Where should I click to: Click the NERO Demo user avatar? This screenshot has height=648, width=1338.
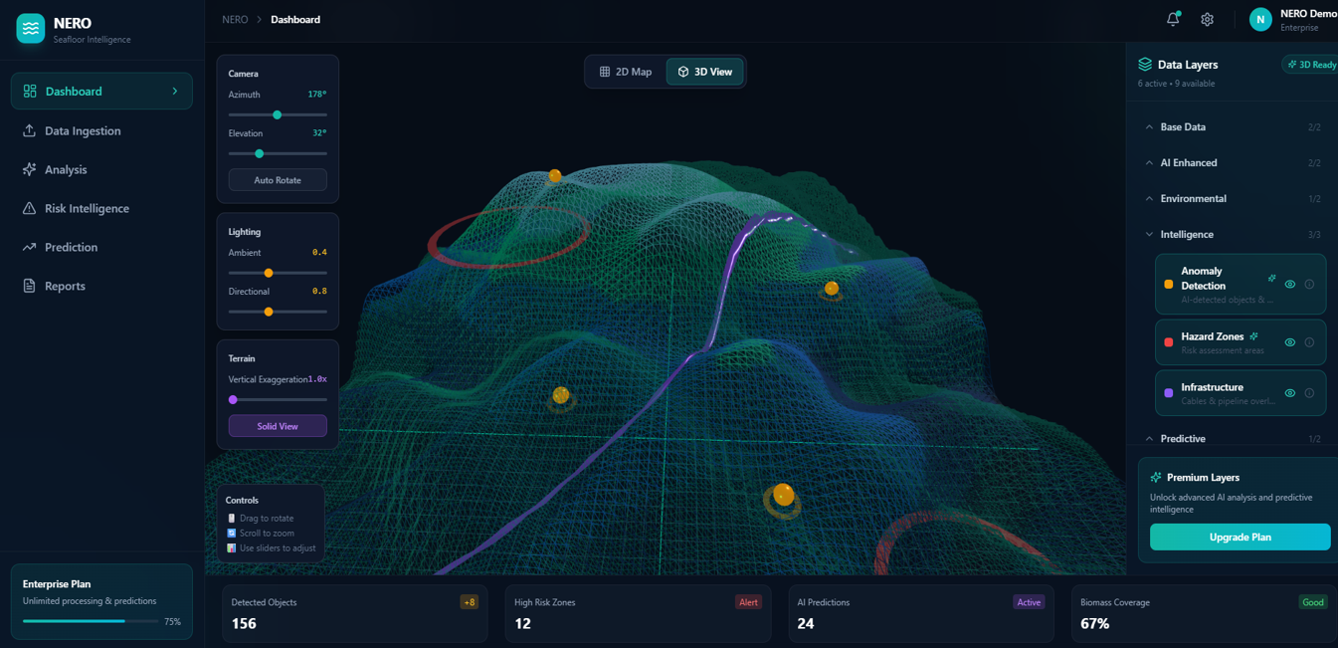[1259, 18]
